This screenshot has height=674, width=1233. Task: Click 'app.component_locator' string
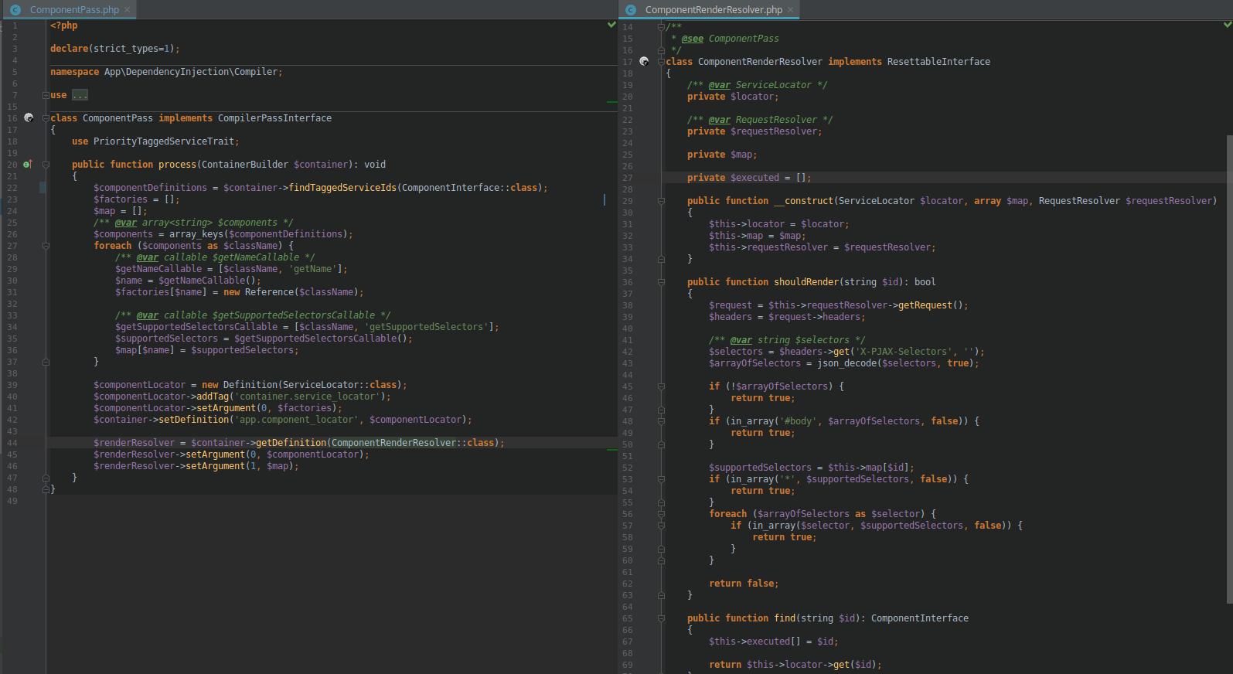click(296, 420)
